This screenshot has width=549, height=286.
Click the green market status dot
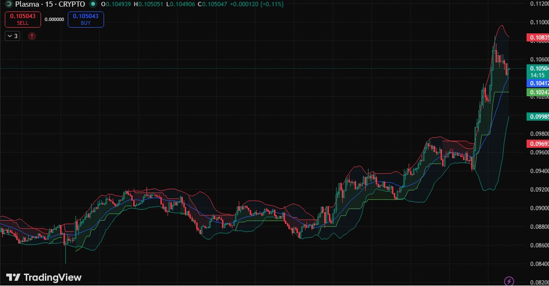(x=93, y=4)
